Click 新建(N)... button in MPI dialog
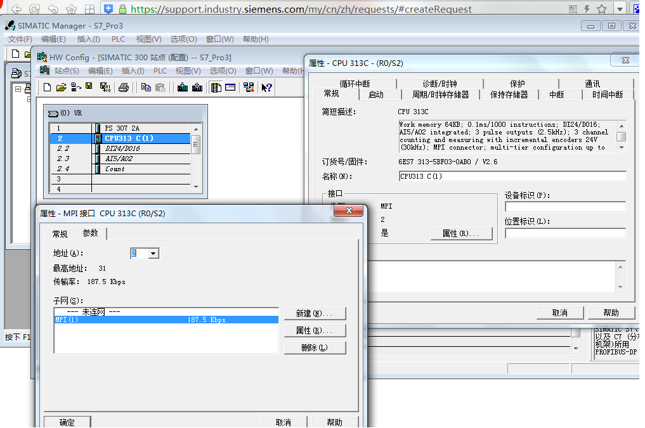Screen dimensions: 645x428 (315, 313)
